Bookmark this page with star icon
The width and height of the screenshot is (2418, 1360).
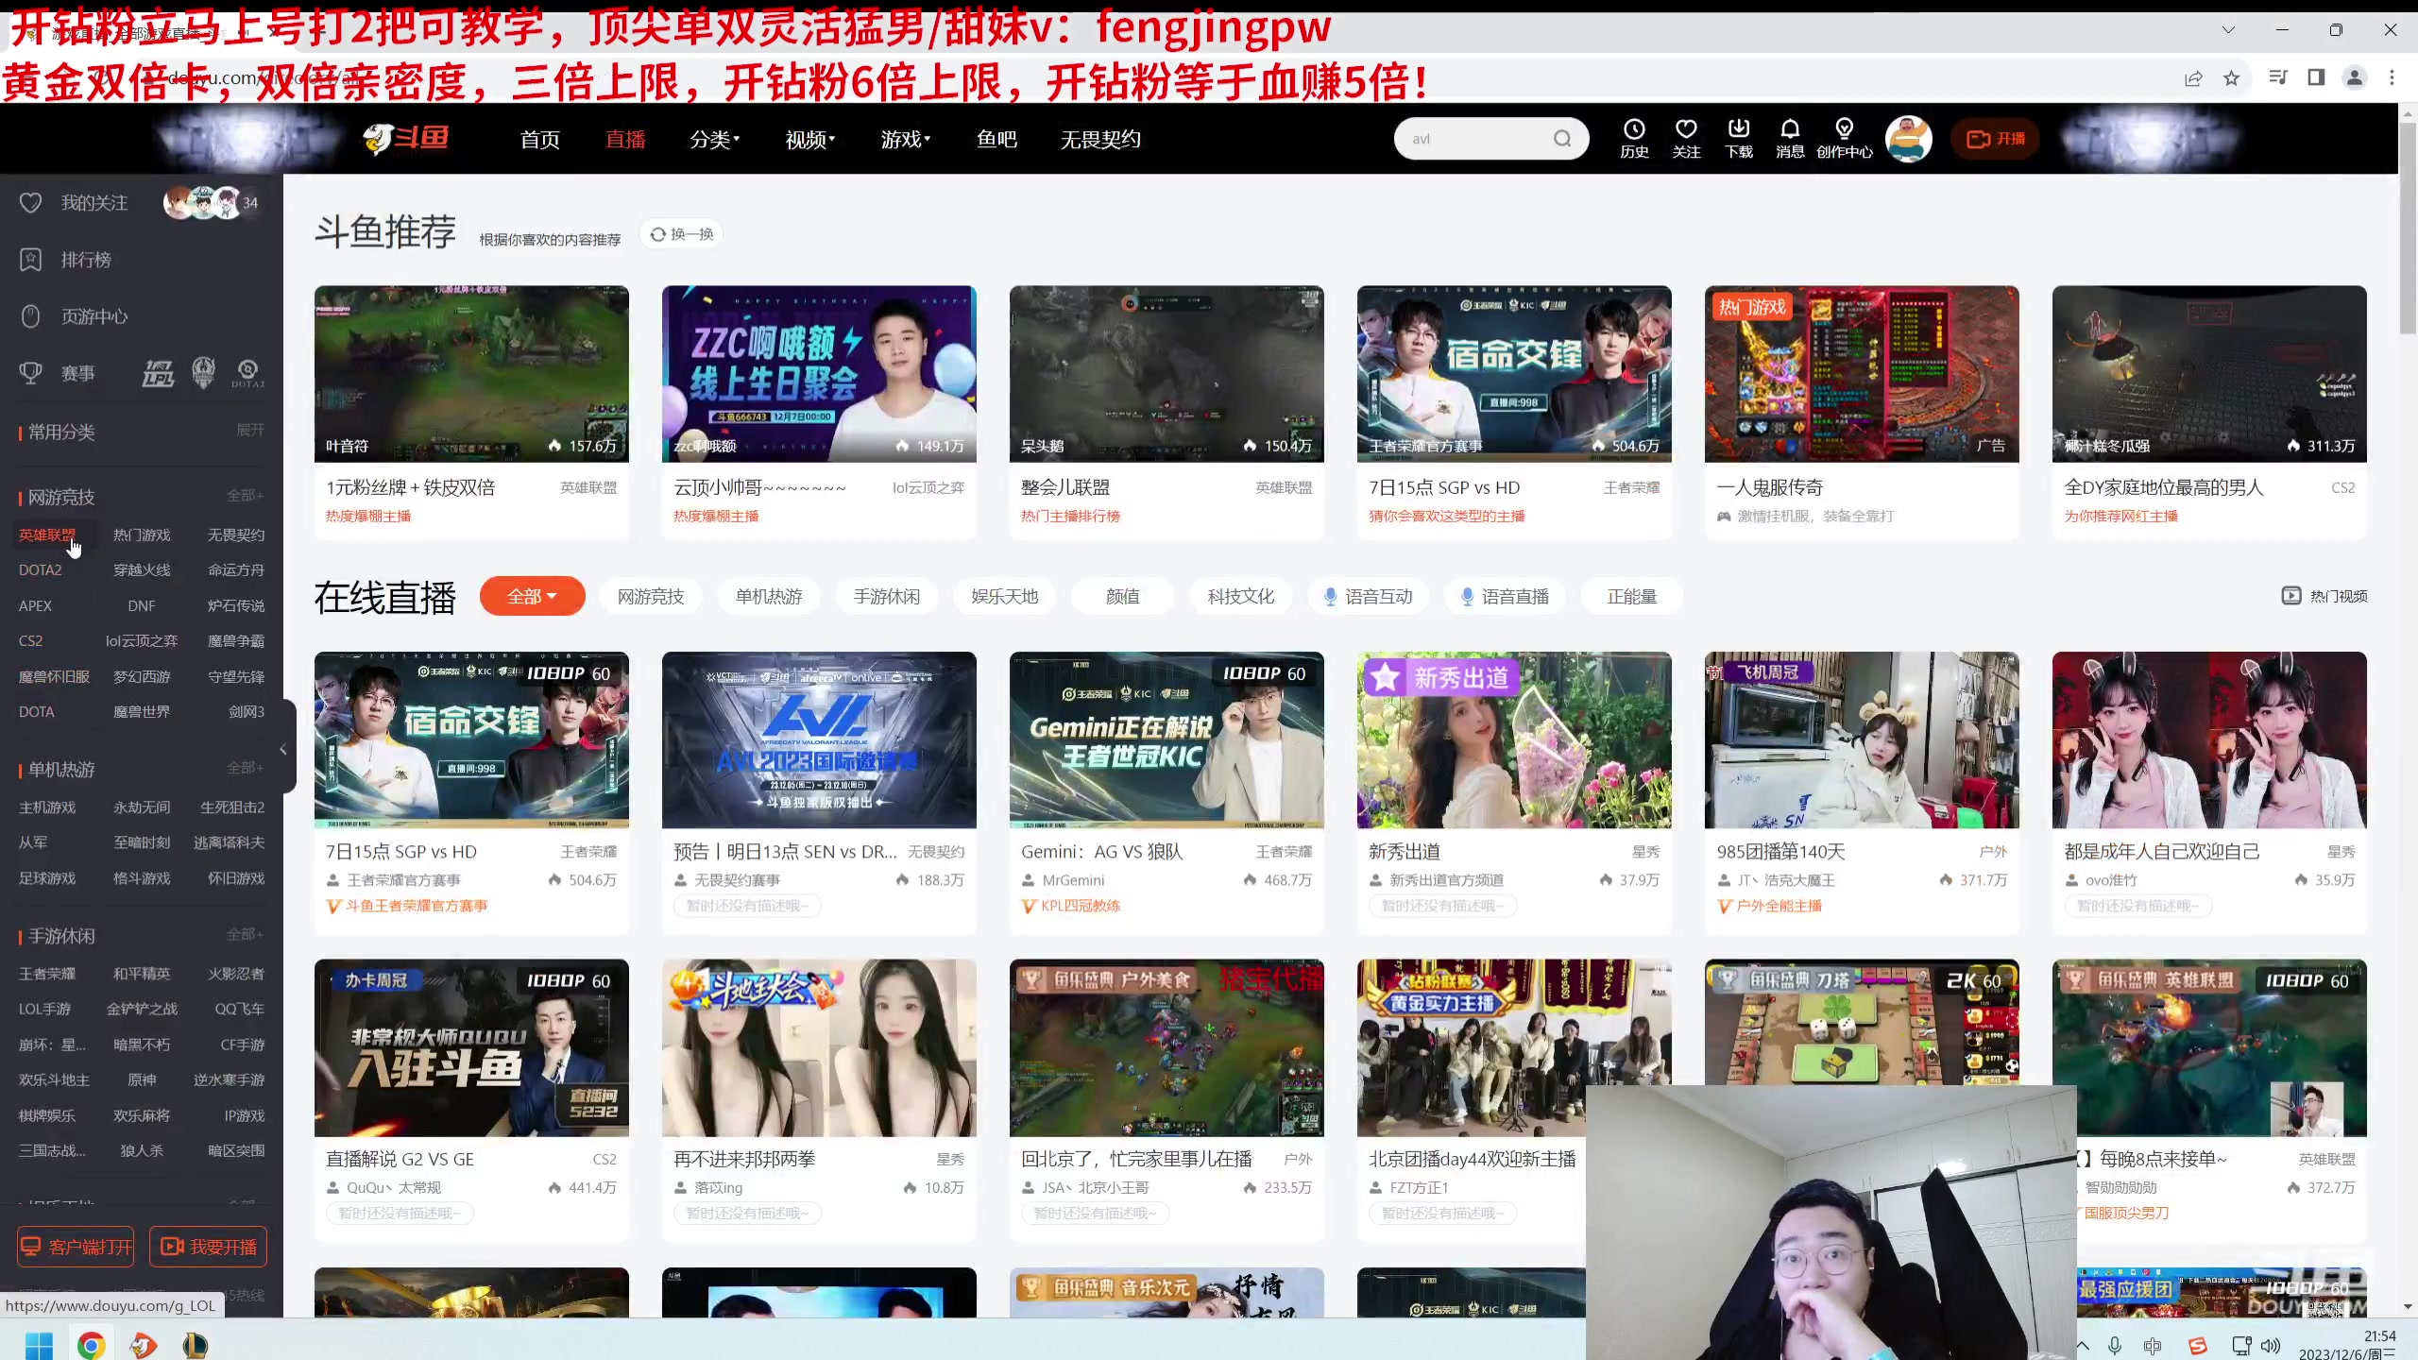(x=2231, y=78)
